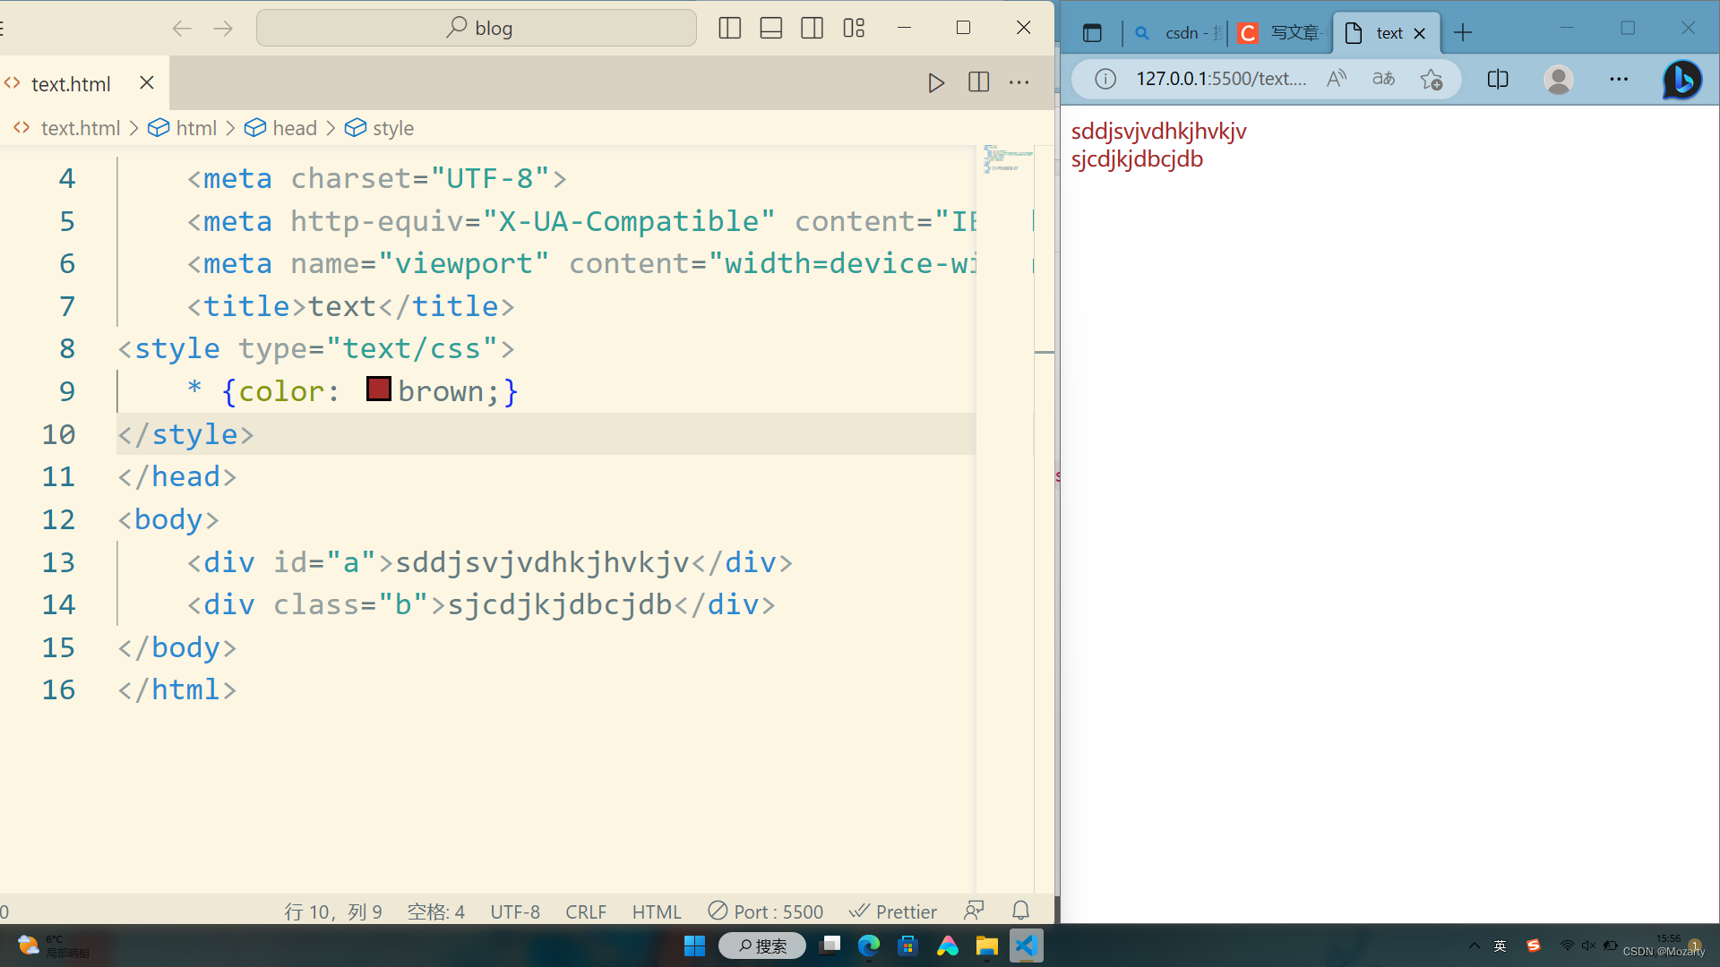1720x967 pixels.
Task: Click the breadcrumb Explorer icon
Action: tap(23, 127)
